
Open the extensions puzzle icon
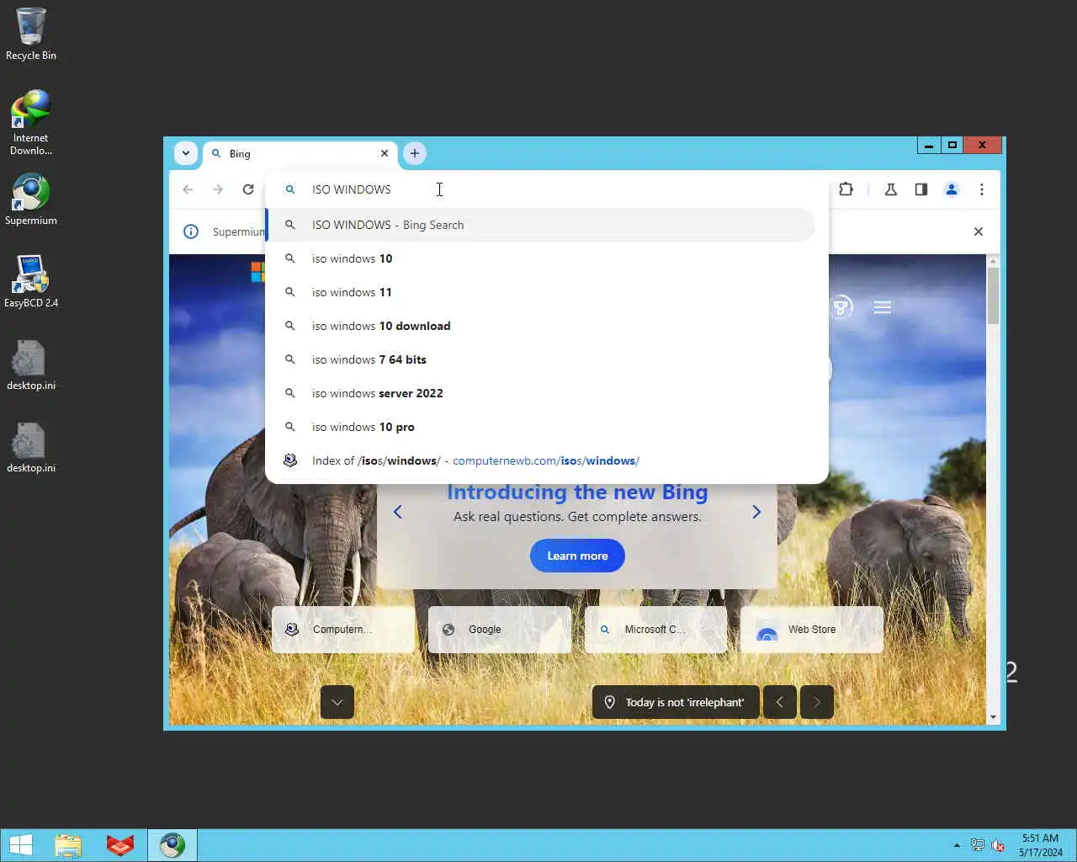846,189
